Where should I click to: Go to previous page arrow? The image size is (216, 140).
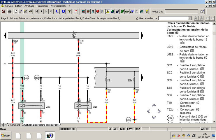pyautogui.click(x=41, y=11)
